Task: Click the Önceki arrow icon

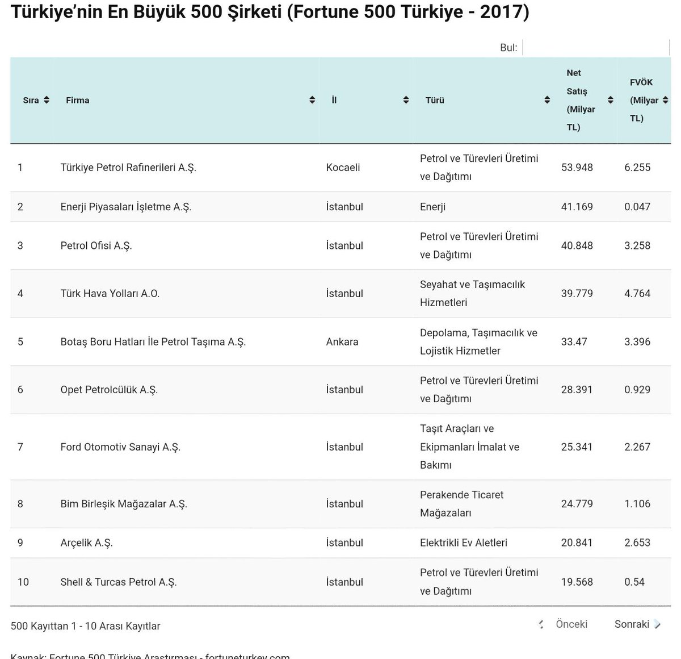Action: (x=541, y=624)
